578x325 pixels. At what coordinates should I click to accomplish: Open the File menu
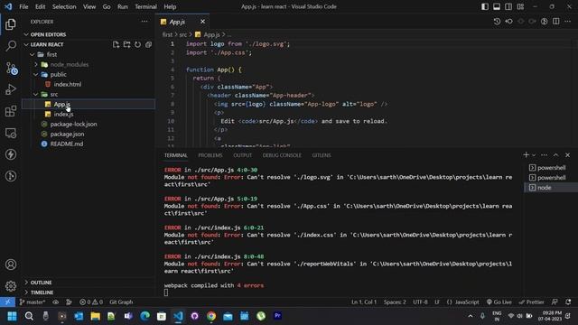[x=23, y=6]
